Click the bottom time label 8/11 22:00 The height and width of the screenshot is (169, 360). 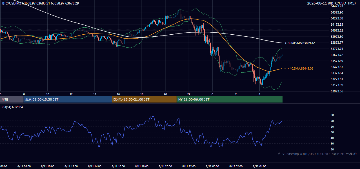tap(189, 166)
